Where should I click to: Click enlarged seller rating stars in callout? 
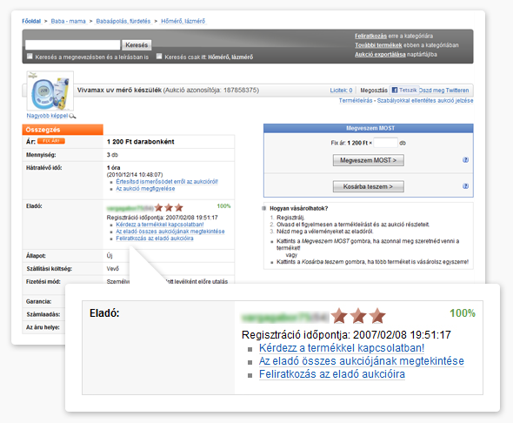tap(358, 316)
